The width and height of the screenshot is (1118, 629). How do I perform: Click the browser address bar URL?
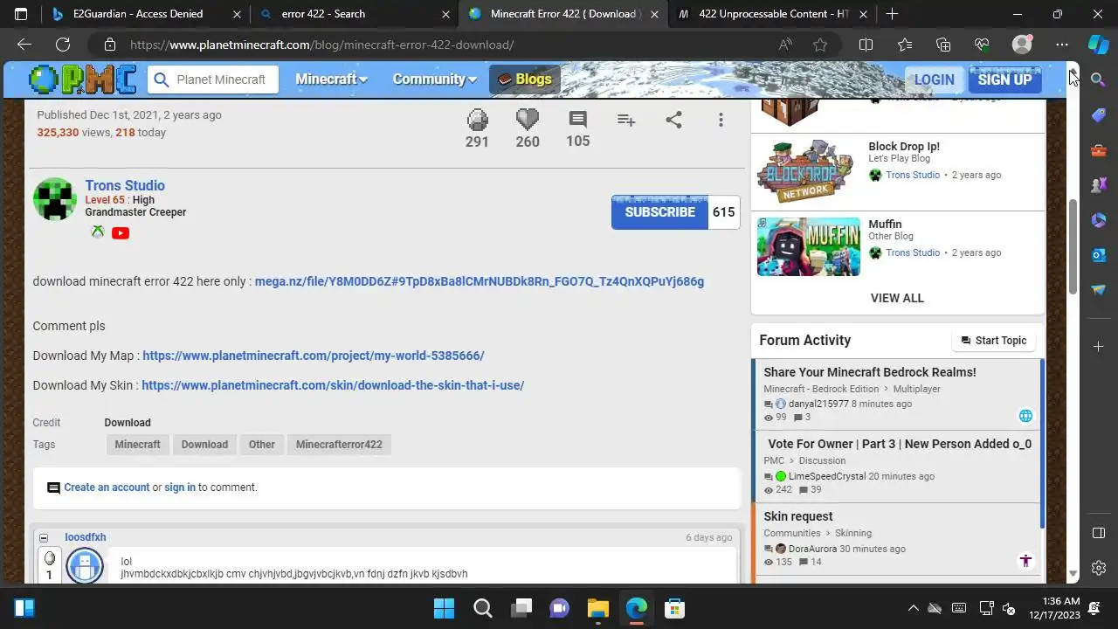(x=322, y=45)
